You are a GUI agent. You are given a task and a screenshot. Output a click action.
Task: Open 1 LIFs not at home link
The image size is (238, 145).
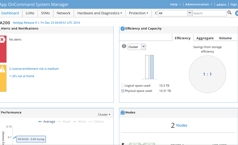[22, 76]
